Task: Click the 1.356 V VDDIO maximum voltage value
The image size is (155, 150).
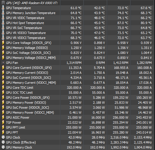Action: (x=123, y=48)
